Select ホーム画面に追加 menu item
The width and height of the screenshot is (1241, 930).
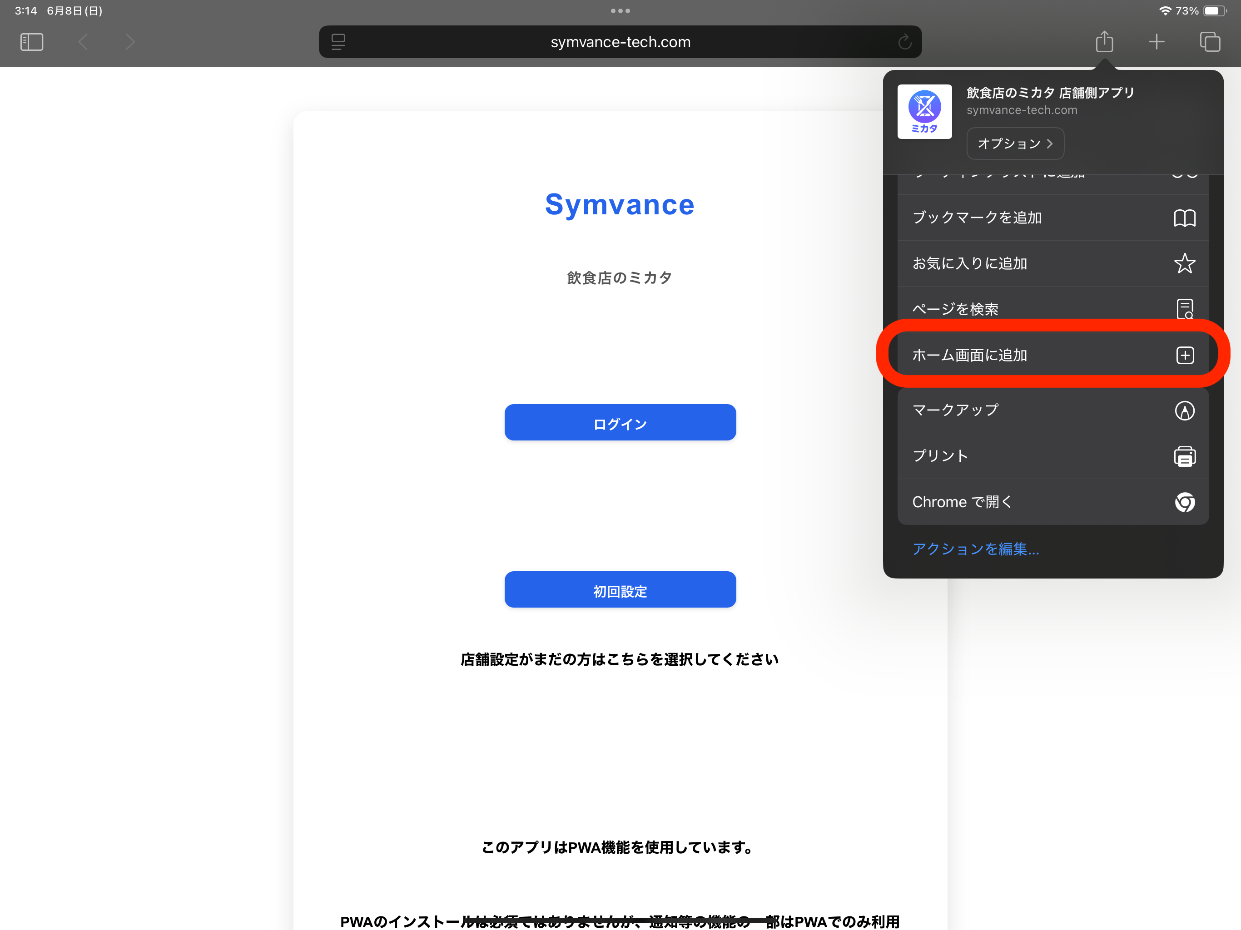pos(1052,355)
